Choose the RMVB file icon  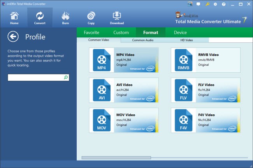[183, 60]
